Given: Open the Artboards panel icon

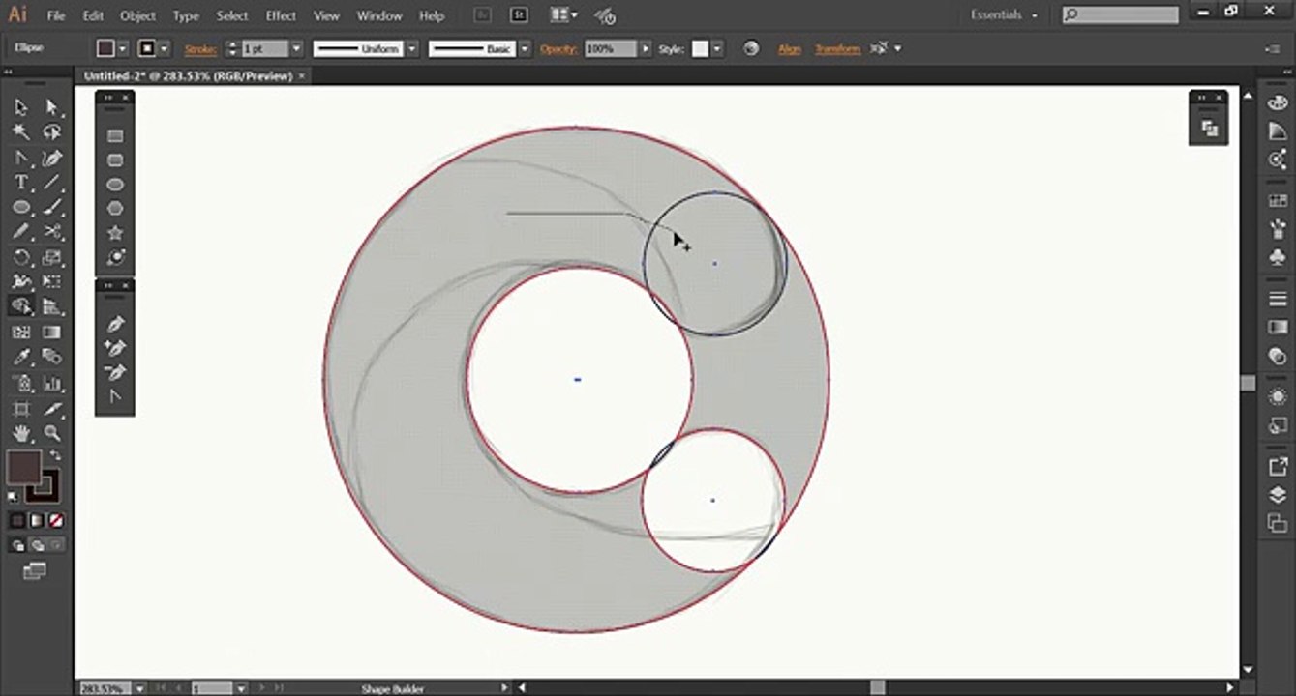Looking at the screenshot, I should (1278, 523).
